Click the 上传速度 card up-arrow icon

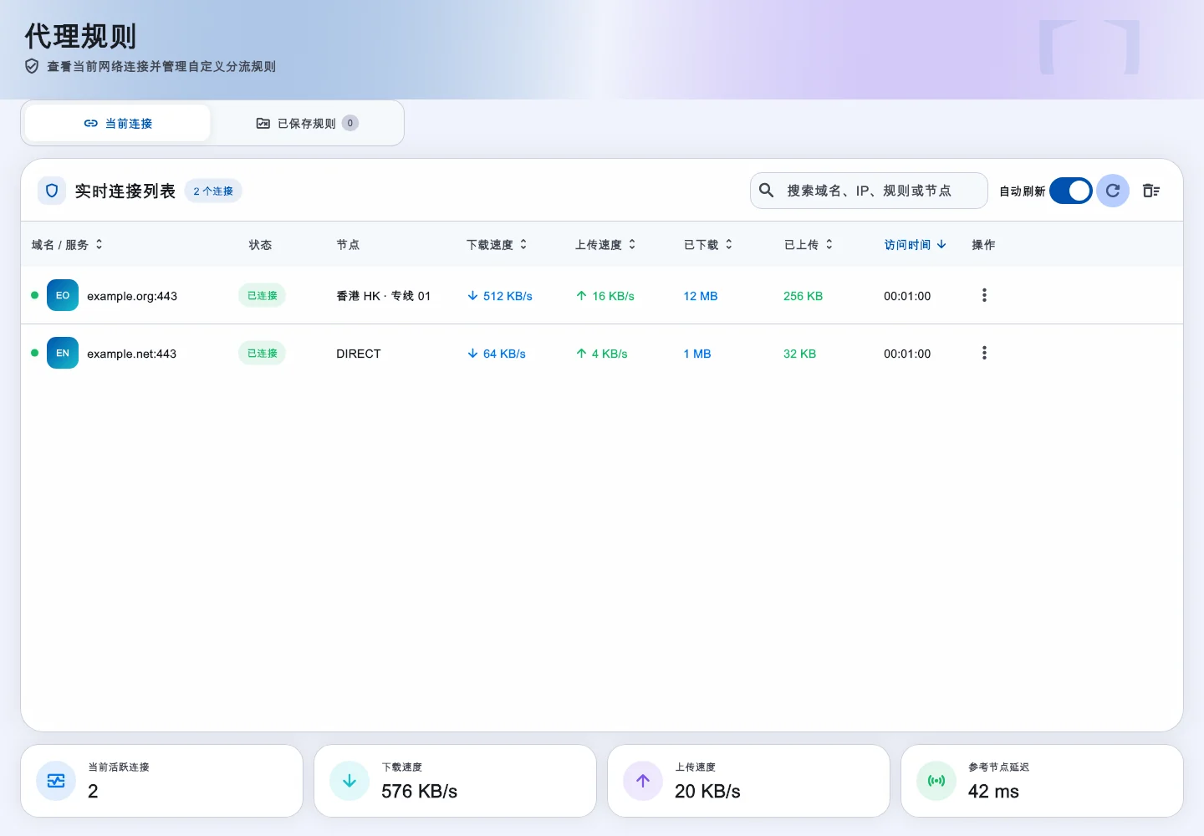(643, 781)
